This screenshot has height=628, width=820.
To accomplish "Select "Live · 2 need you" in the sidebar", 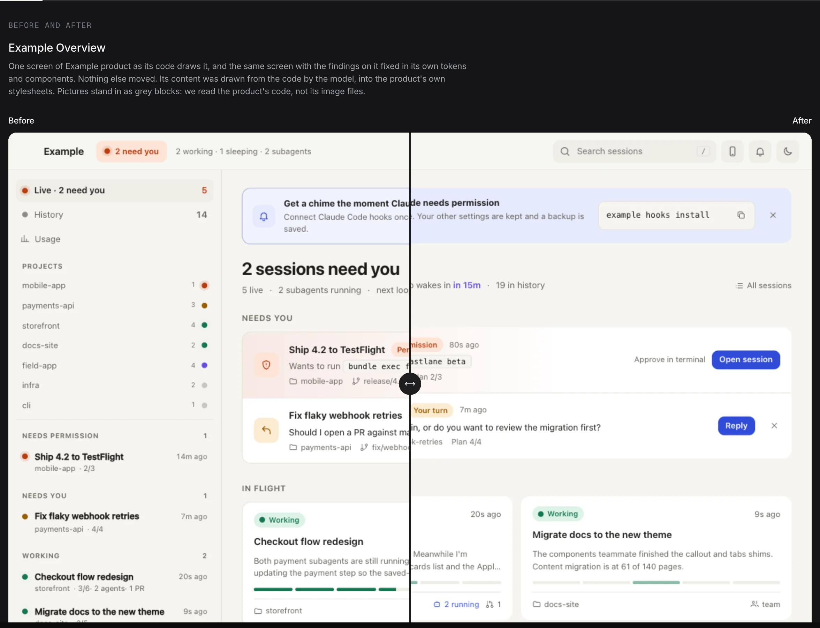I will click(x=115, y=190).
